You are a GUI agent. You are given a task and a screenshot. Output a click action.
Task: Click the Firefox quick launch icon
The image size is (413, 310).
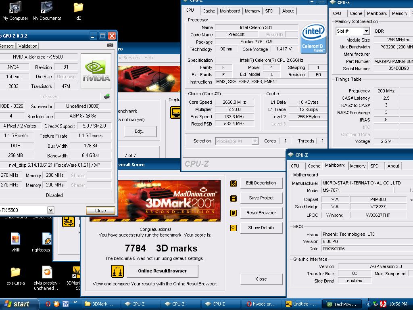(56, 304)
